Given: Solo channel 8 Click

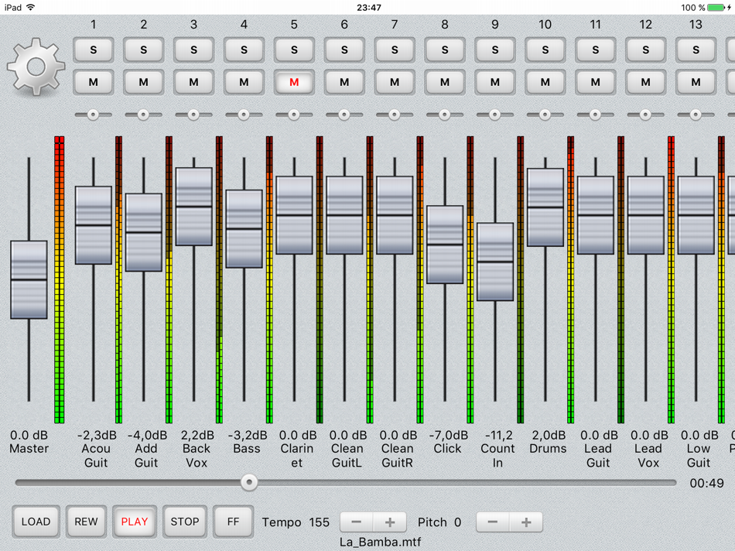Looking at the screenshot, I should click(x=445, y=50).
